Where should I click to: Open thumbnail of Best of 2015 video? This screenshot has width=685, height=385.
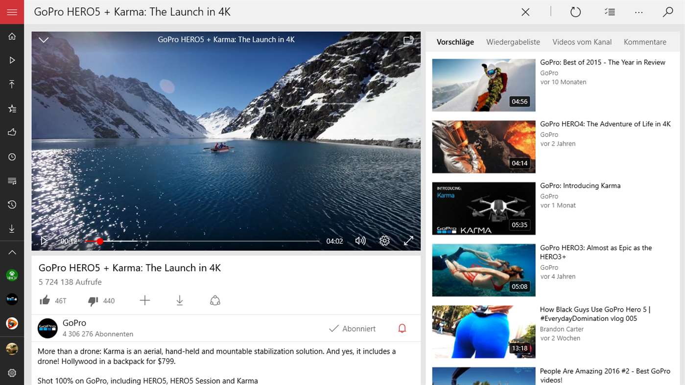click(x=484, y=85)
